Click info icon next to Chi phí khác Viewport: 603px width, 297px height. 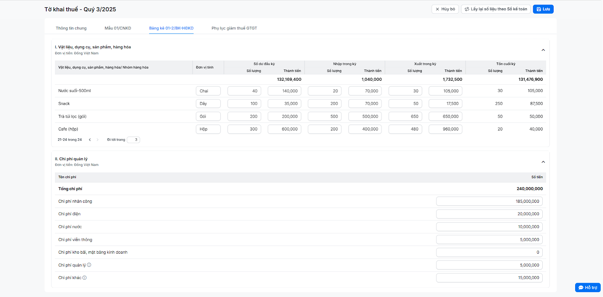point(84,278)
